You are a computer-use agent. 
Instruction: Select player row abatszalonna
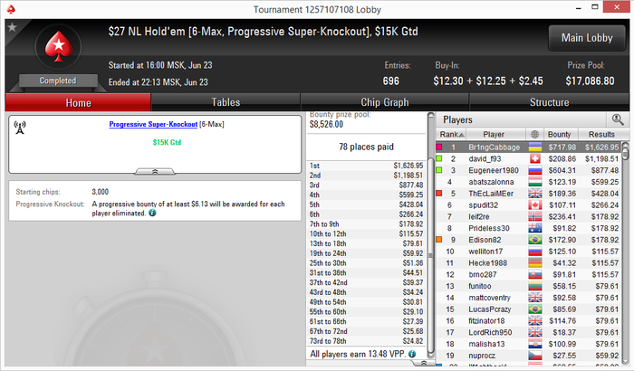[x=528, y=182]
